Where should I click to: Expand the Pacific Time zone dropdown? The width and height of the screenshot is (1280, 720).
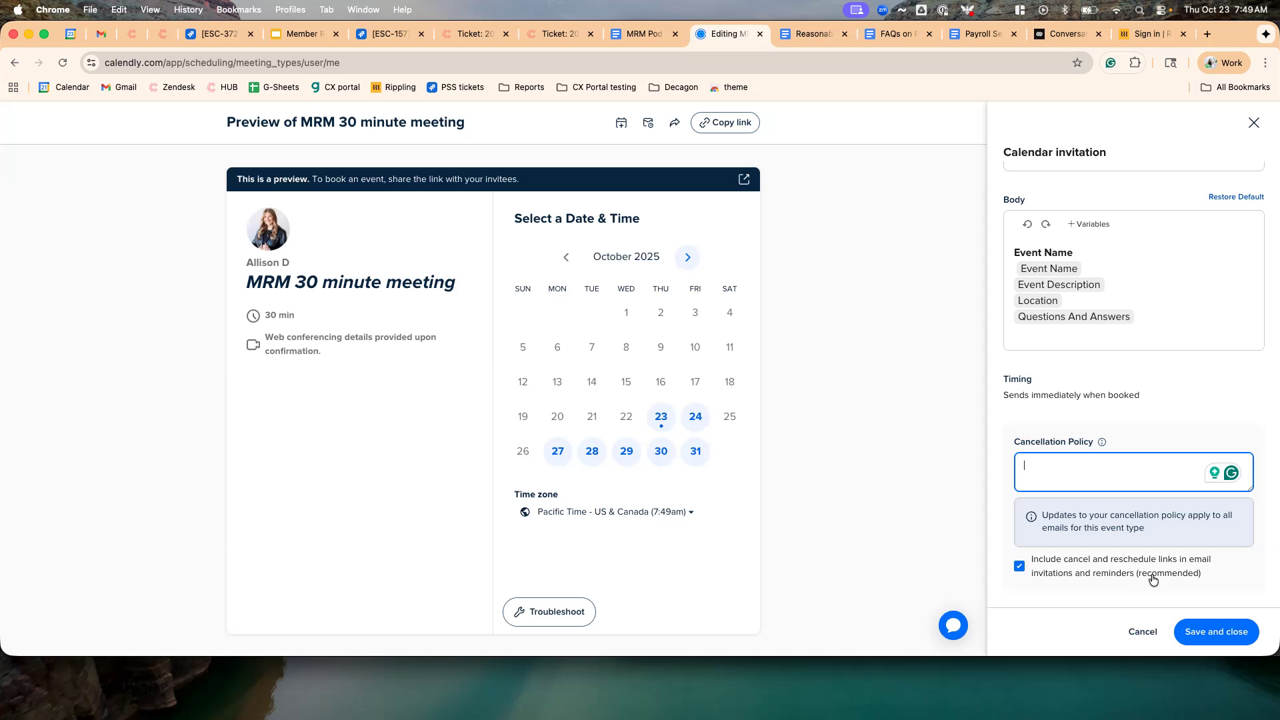615,512
